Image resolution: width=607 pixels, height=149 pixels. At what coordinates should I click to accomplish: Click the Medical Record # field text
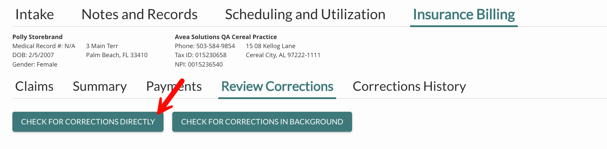pyautogui.click(x=44, y=46)
